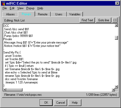
Task: Click the '.Pump:/pdcc 99999 $$1' line
Action: 18,36
